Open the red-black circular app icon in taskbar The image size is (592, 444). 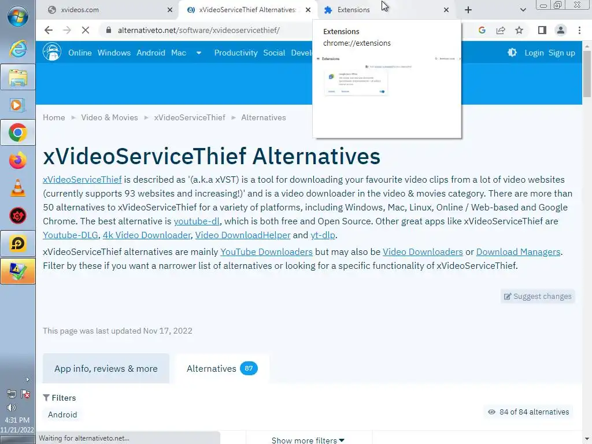tap(18, 216)
